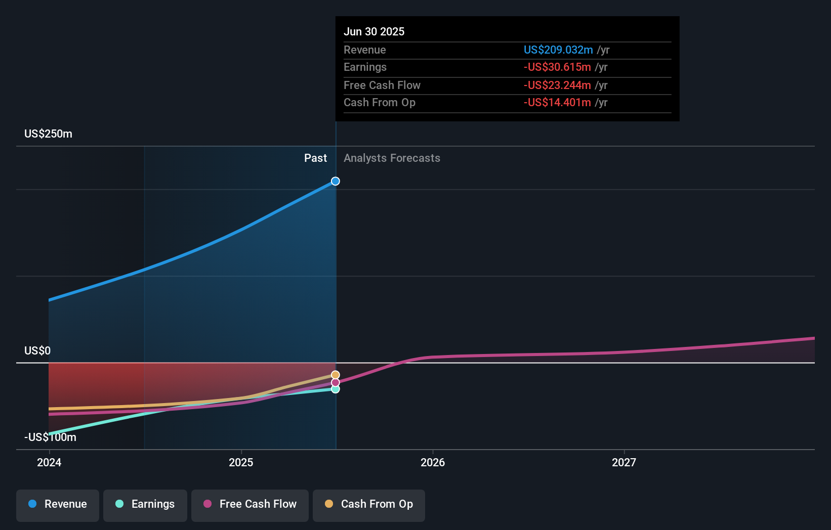Viewport: 831px width, 530px height.
Task: Toggle the Revenue series visibility
Action: tap(57, 504)
